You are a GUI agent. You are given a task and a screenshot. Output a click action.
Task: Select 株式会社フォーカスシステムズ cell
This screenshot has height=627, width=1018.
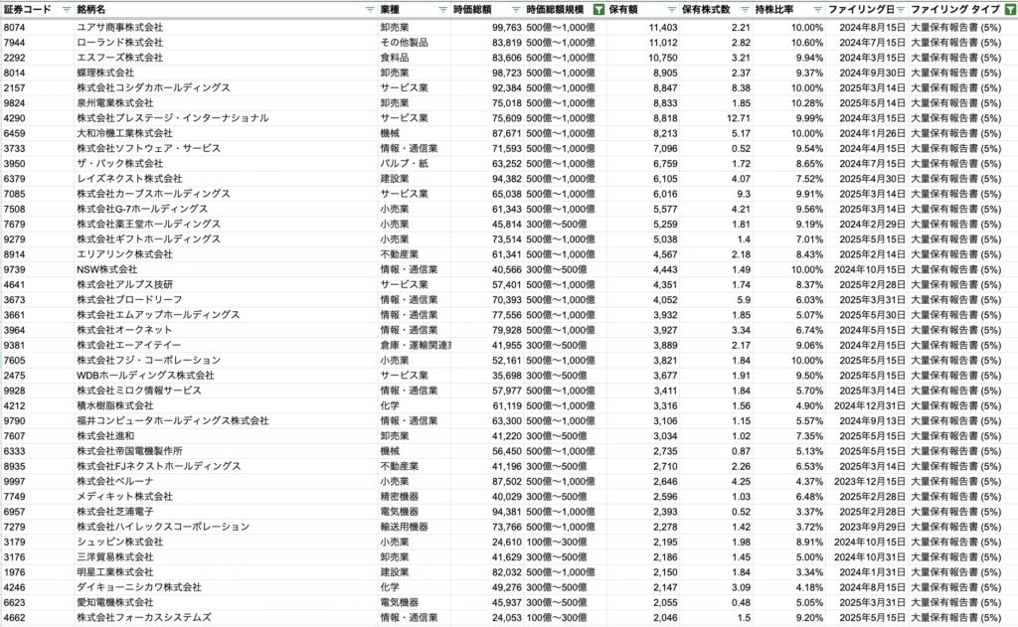click(226, 618)
